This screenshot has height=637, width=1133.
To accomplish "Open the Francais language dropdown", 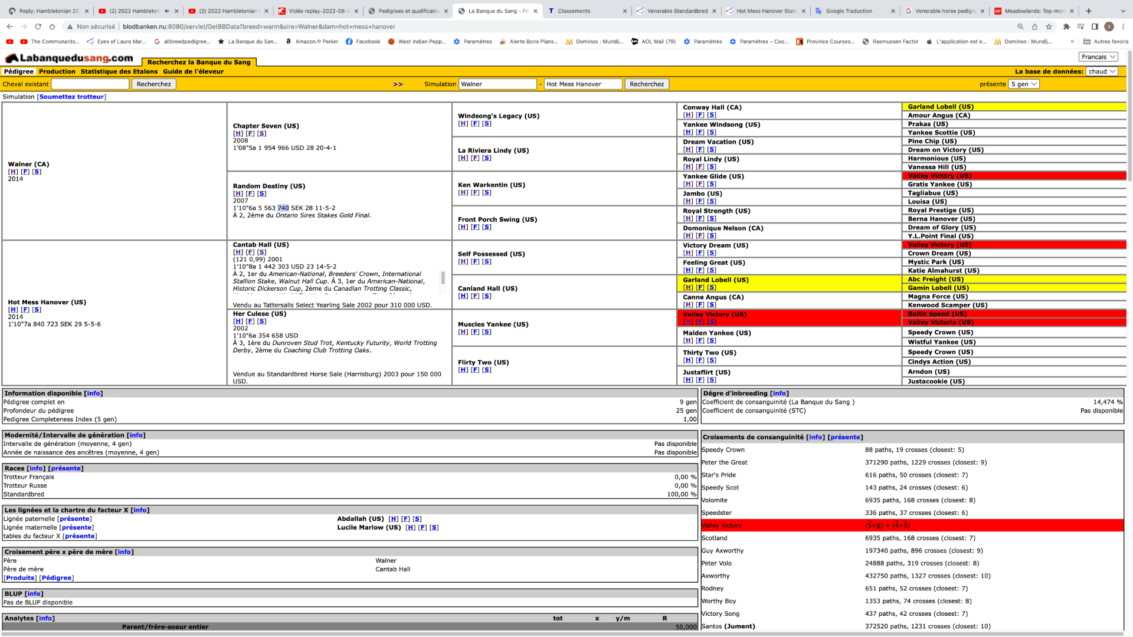I will [x=1099, y=57].
